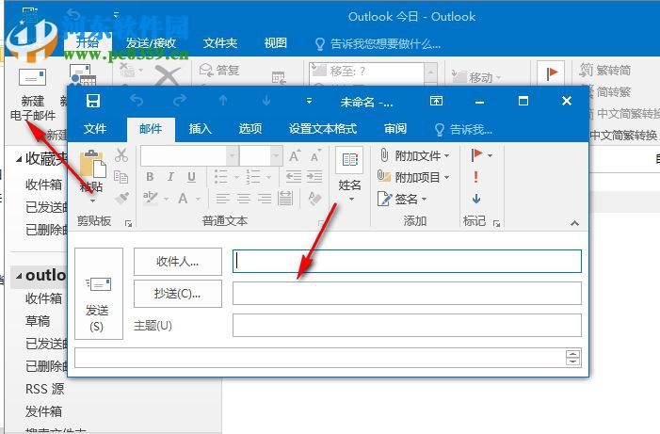
Task: Open the 视图 tab in the Outlook window
Action: [275, 43]
